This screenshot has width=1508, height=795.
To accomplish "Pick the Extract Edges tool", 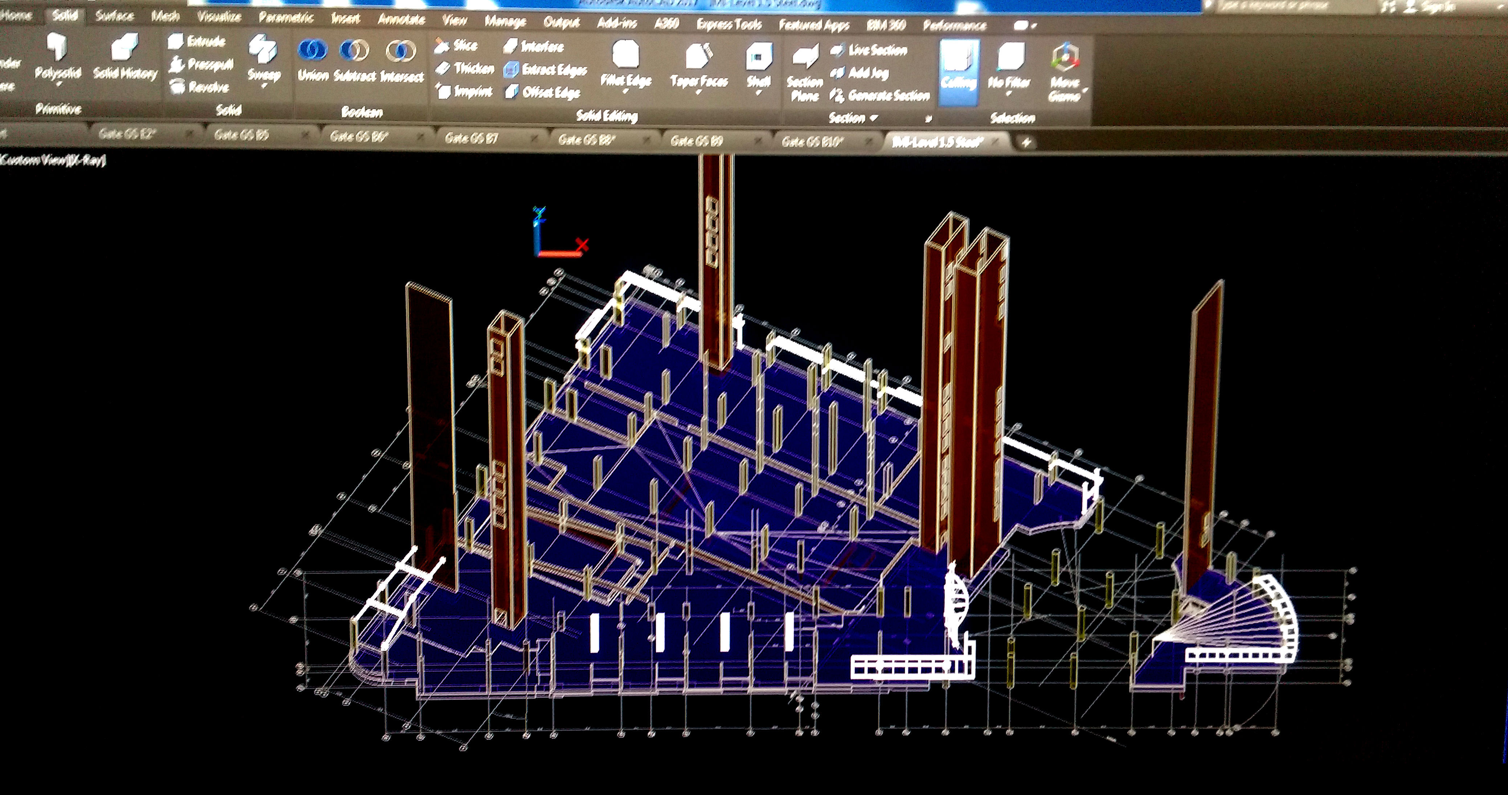I will pyautogui.click(x=545, y=70).
